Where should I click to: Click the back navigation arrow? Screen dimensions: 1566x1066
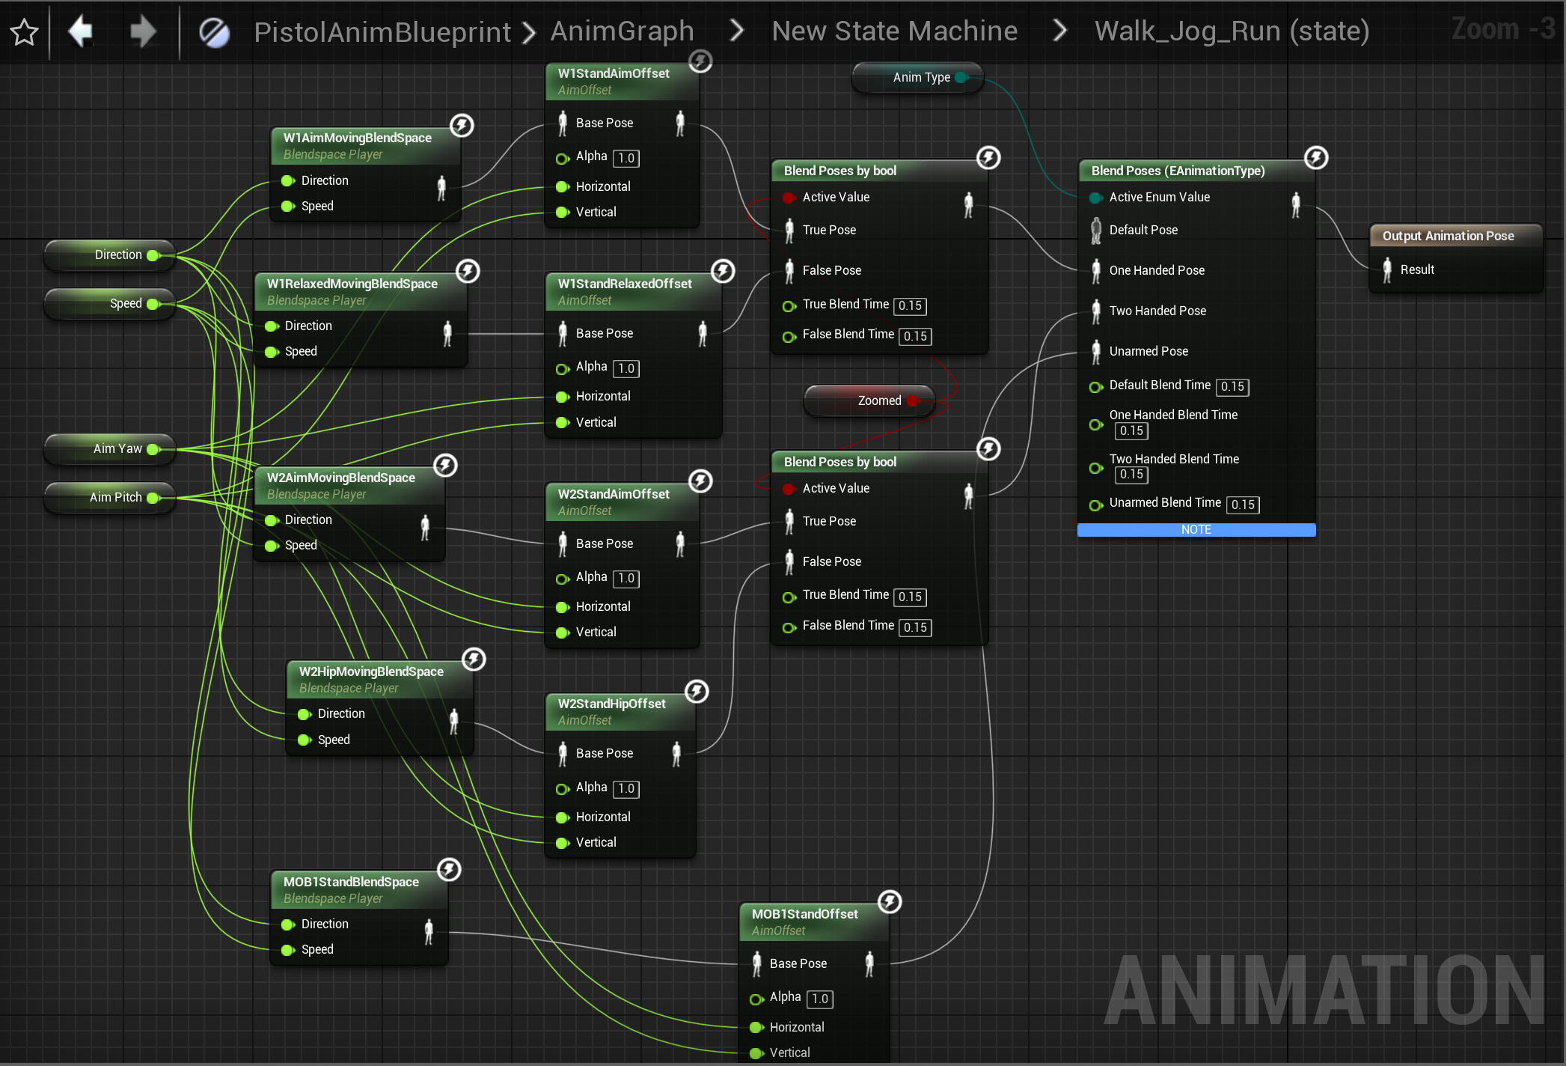(x=80, y=31)
